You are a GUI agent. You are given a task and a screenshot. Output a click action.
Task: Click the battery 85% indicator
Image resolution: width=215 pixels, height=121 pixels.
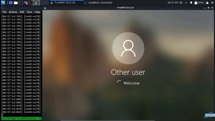tap(199, 3)
